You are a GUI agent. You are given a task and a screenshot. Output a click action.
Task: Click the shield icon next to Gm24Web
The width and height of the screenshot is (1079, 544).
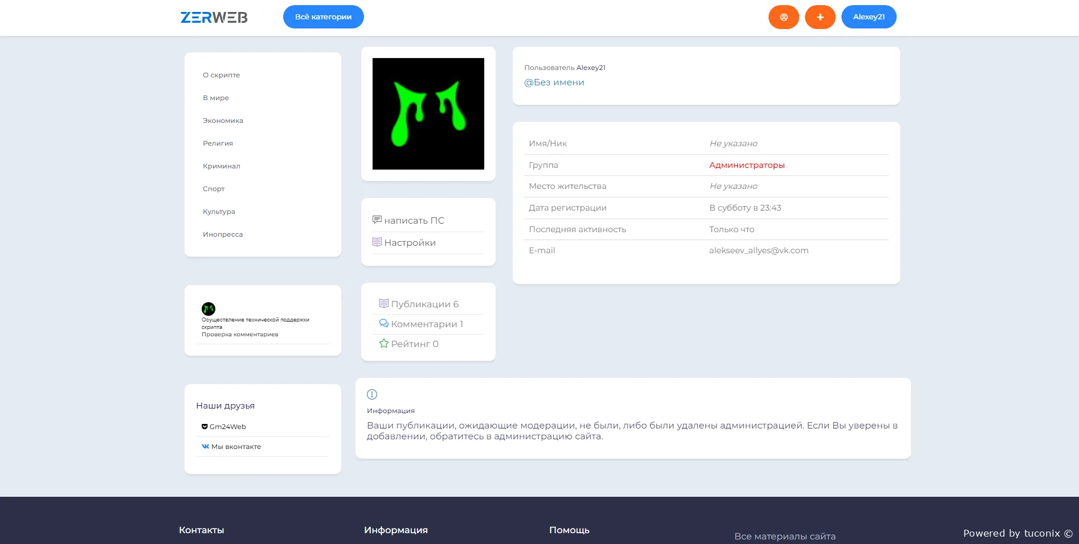205,426
